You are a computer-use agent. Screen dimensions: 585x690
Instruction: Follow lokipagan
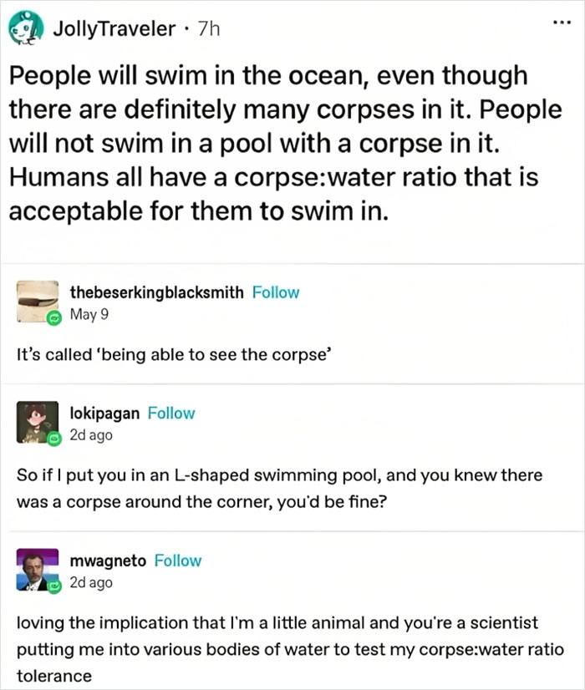pyautogui.click(x=171, y=413)
